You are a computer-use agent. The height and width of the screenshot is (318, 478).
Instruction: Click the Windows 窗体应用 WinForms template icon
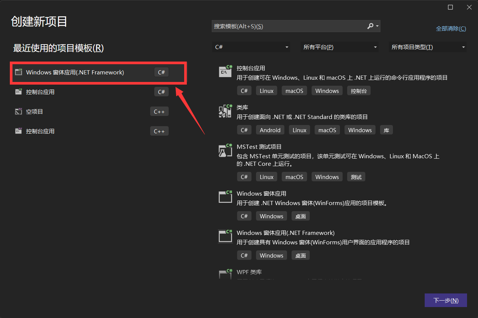(x=225, y=197)
